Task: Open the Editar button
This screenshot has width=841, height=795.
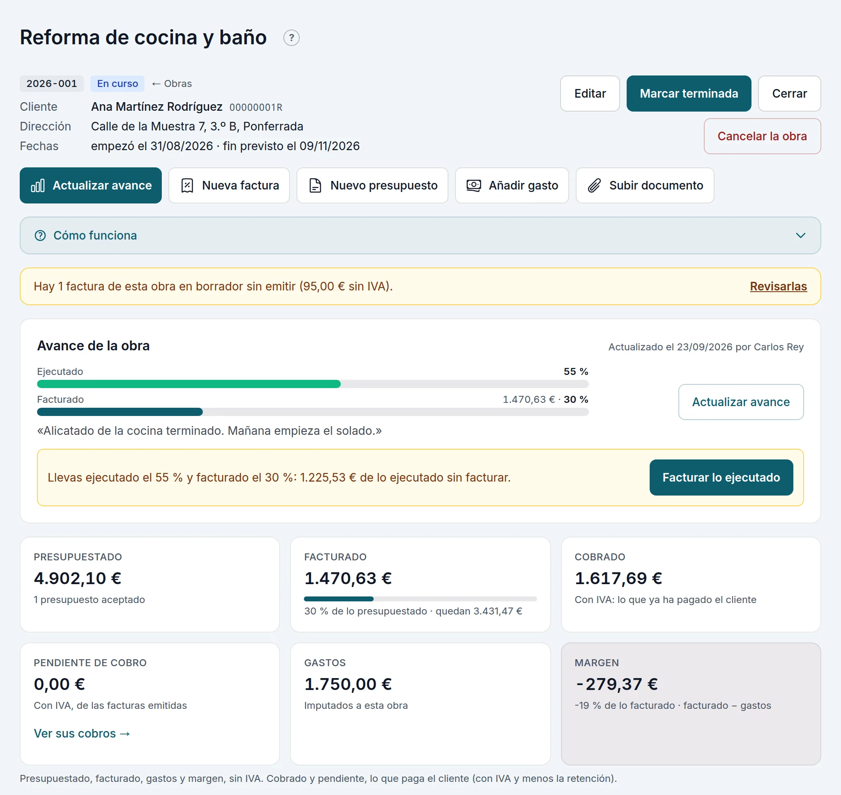Action: click(590, 94)
